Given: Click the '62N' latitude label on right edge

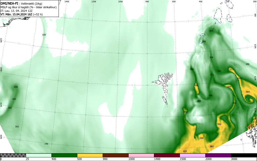Looking at the screenshot, I should tap(255, 78).
